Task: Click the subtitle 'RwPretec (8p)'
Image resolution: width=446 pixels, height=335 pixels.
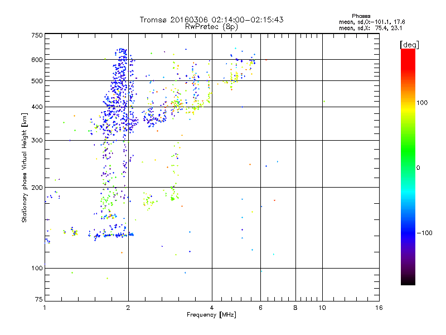Action: click(211, 27)
